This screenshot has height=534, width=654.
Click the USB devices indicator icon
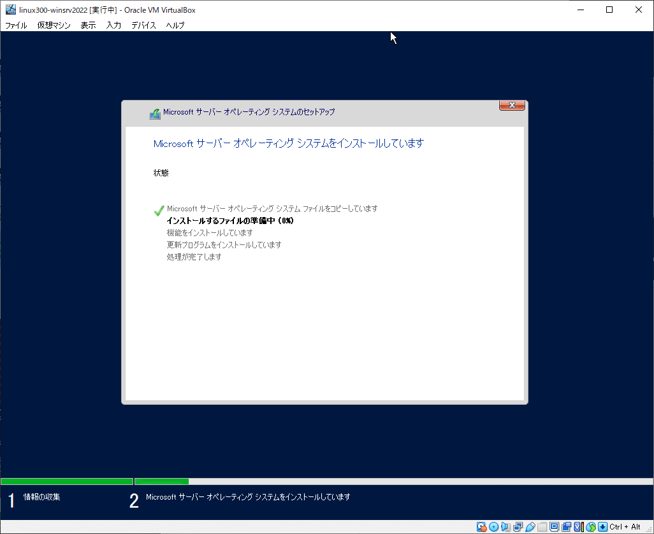530,527
